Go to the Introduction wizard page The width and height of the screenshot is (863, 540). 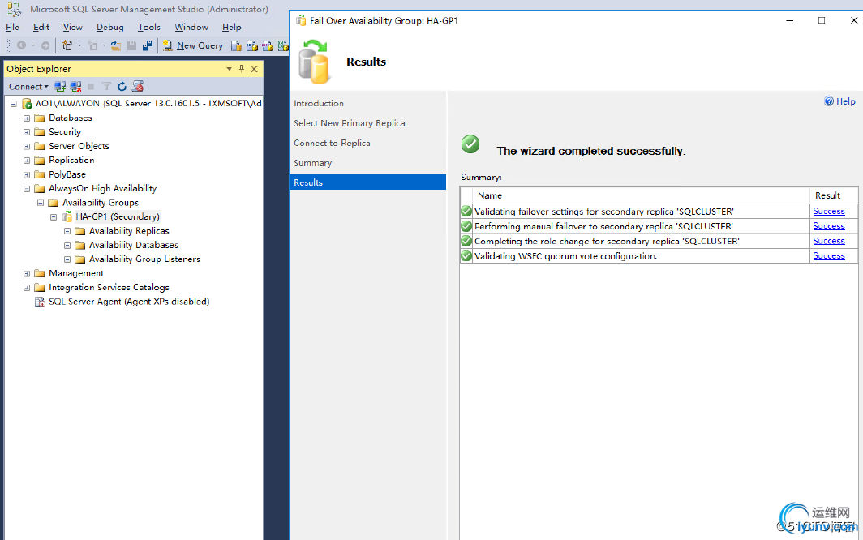click(319, 104)
